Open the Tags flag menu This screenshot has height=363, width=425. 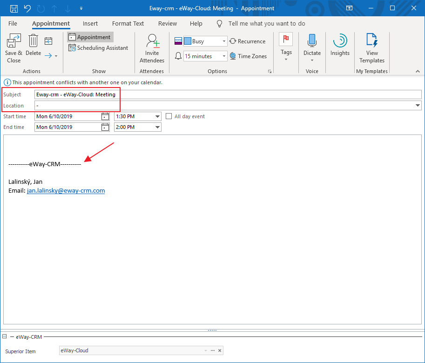(286, 47)
